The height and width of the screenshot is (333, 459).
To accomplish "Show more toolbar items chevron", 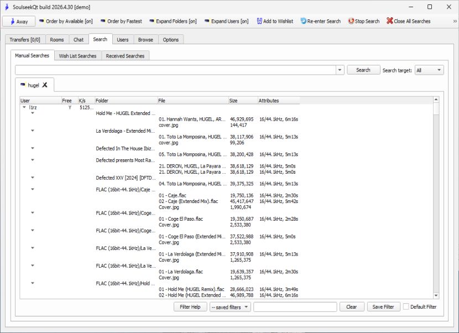I will click(455, 22).
